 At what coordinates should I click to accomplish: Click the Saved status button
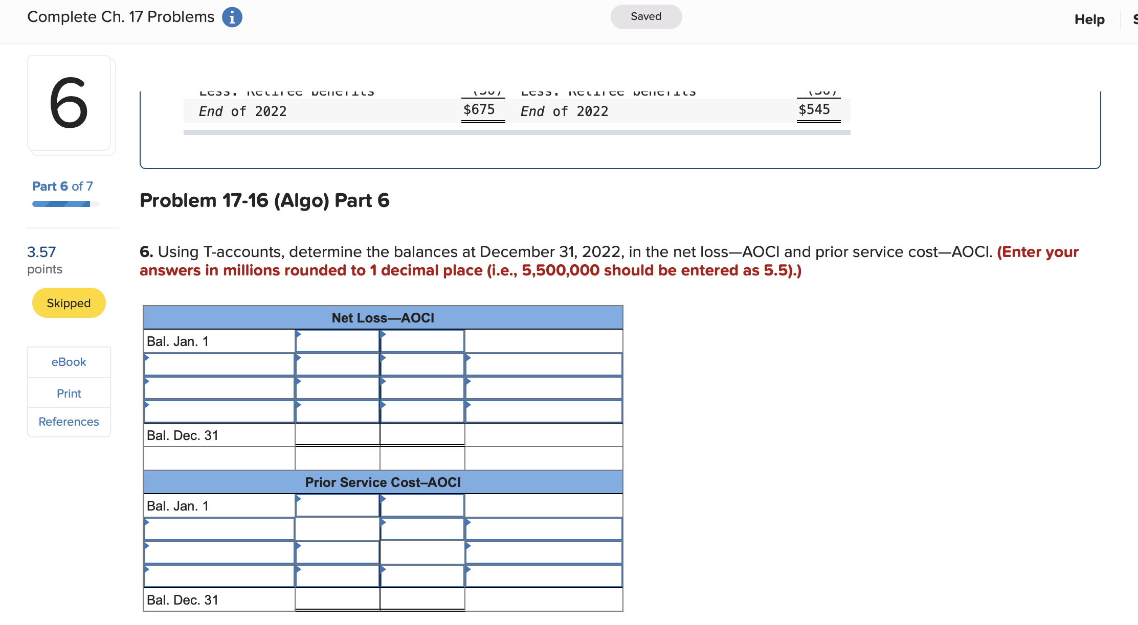click(645, 17)
